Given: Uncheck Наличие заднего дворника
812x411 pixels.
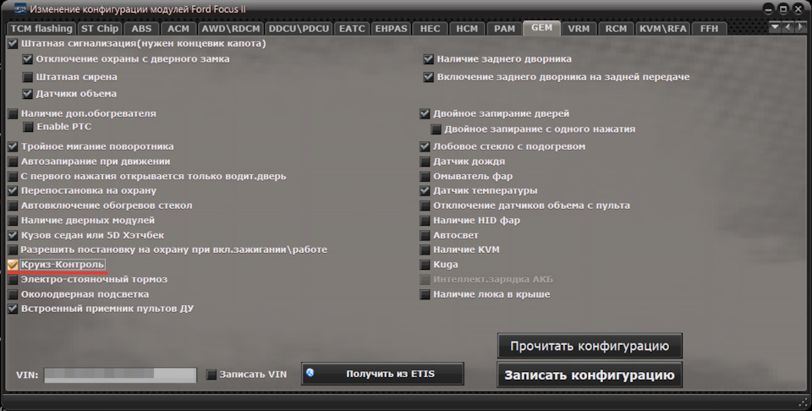Looking at the screenshot, I should pos(428,59).
